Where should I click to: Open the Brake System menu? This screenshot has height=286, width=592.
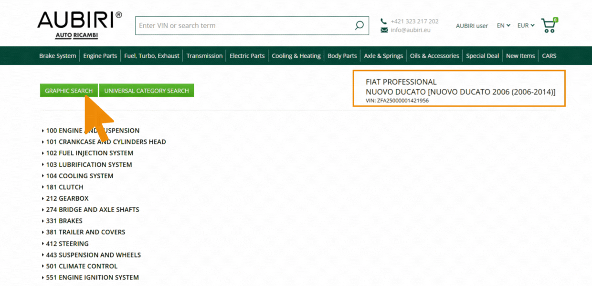click(57, 56)
